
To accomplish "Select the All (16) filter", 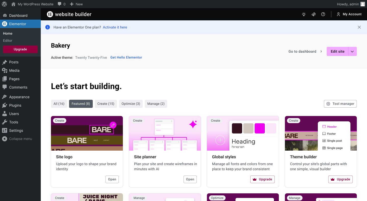I will point(59,104).
